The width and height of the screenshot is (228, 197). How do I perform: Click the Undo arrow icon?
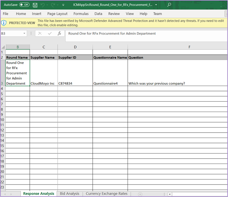(x=42, y=5)
